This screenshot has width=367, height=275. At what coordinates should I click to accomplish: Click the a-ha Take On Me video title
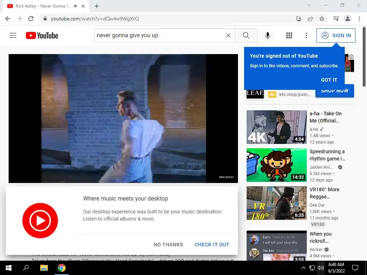pyautogui.click(x=325, y=117)
